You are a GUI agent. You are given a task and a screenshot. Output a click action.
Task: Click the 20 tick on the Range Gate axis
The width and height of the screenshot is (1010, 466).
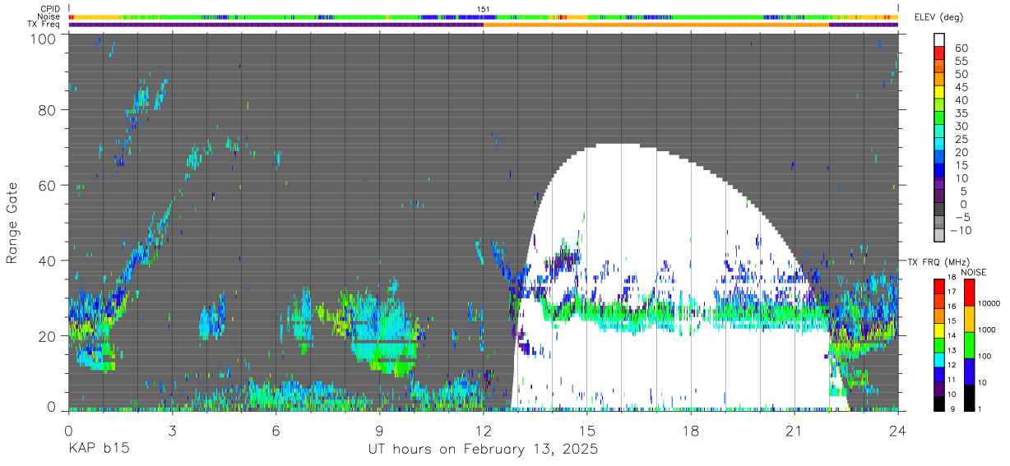48,335
